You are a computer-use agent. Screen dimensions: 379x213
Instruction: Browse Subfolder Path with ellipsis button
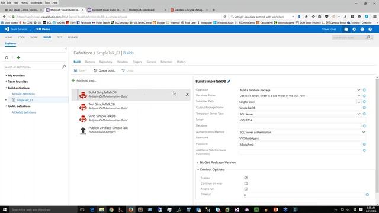click(x=359, y=102)
